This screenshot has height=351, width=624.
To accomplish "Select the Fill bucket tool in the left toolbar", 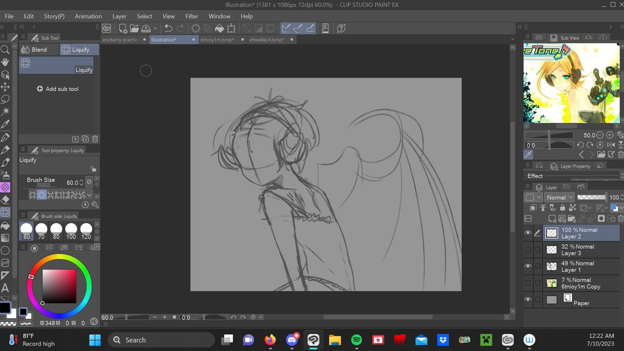I will pos(5,225).
